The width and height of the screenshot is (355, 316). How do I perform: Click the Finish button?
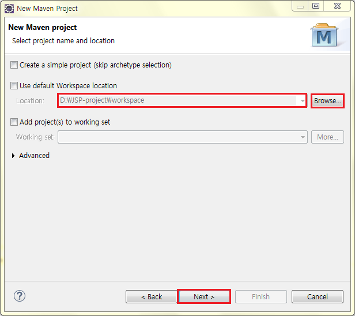click(261, 296)
